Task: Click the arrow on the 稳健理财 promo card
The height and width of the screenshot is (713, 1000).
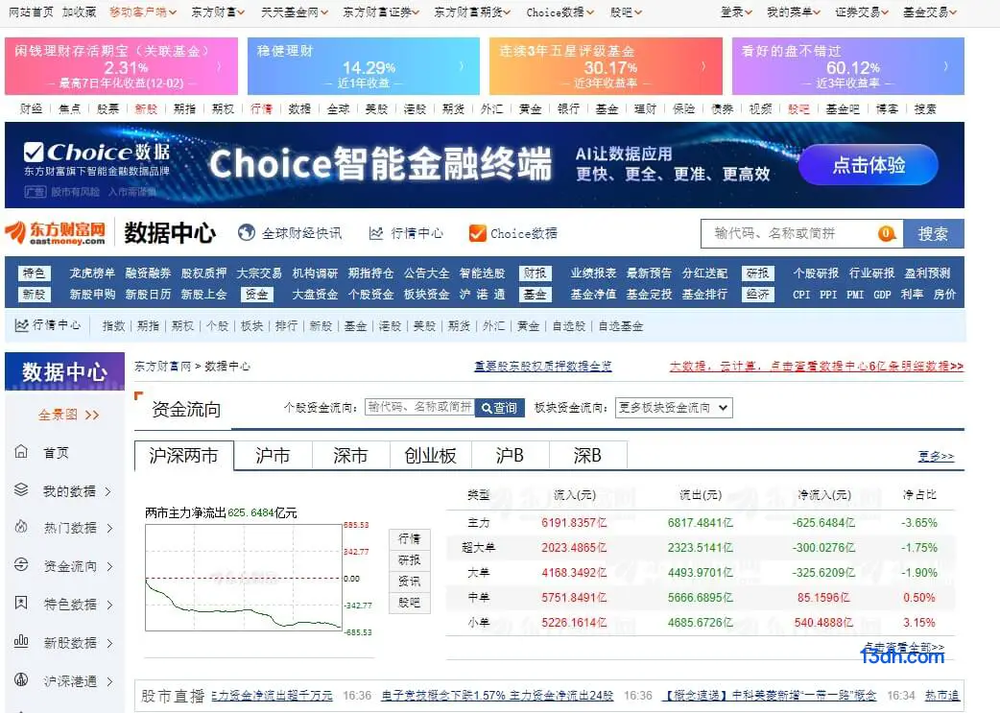Action: click(462, 66)
